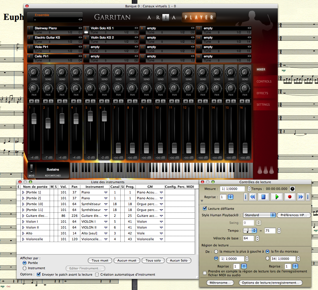Viewport: 318px width, 290px height.
Task: Click the channel 1 volume fader
Action: (x=34, y=119)
